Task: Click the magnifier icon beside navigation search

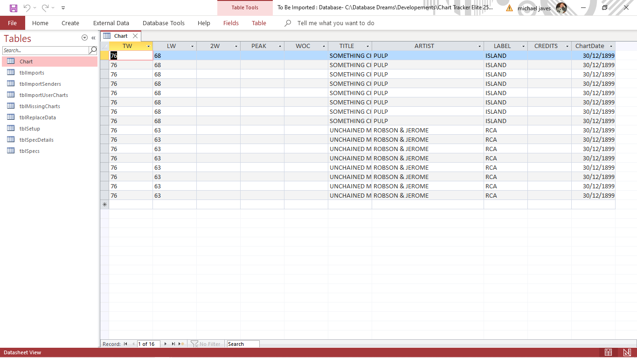Action: (x=93, y=50)
